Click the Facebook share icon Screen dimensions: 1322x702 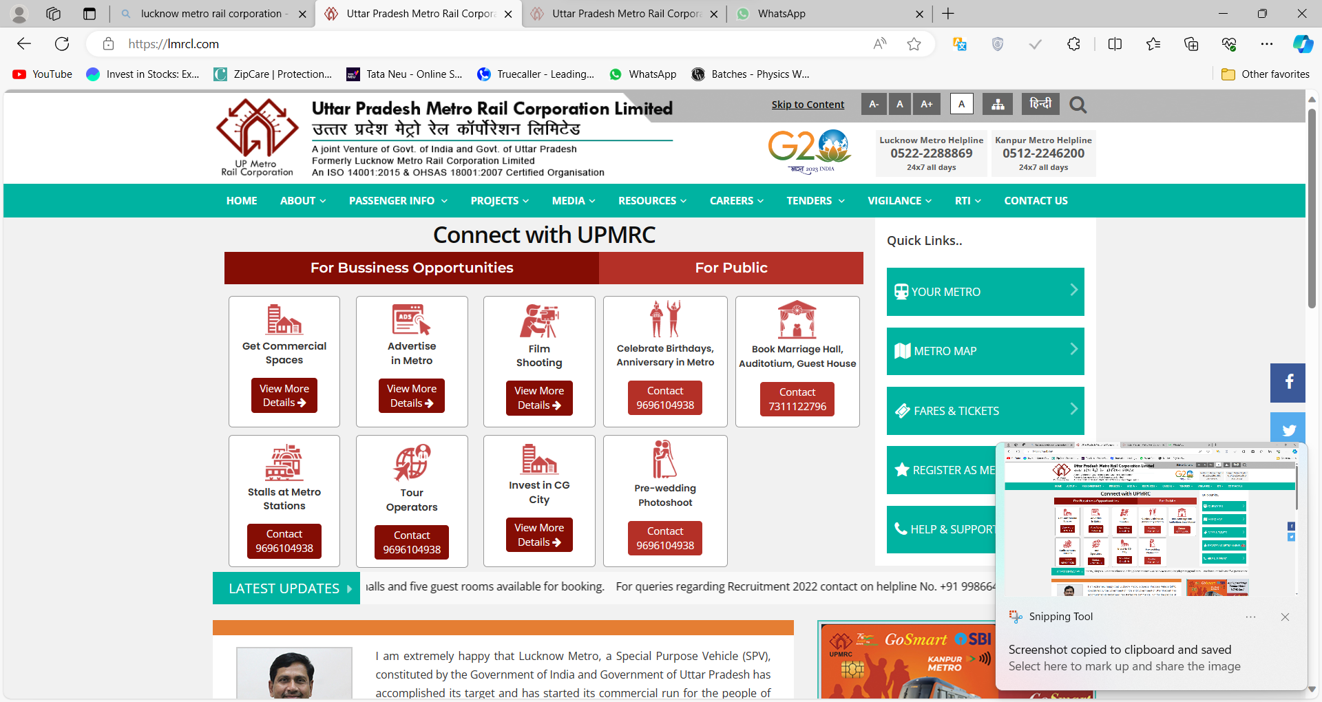tap(1288, 383)
